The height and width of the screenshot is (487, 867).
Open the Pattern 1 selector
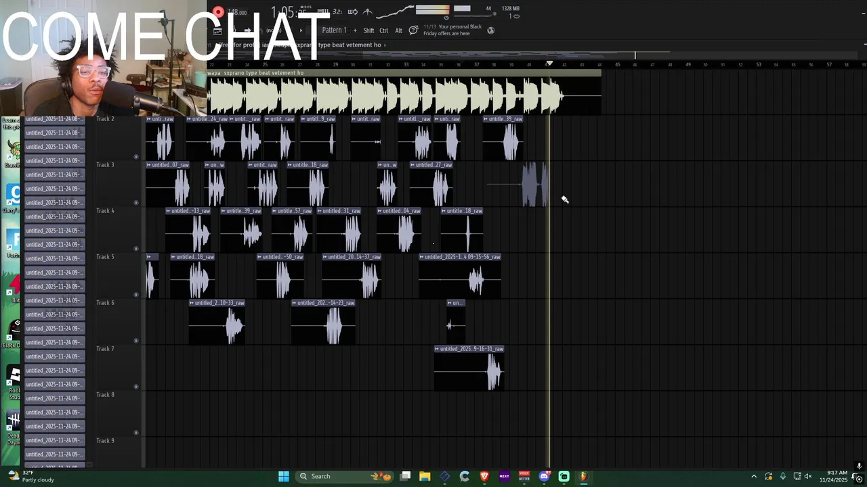click(334, 30)
